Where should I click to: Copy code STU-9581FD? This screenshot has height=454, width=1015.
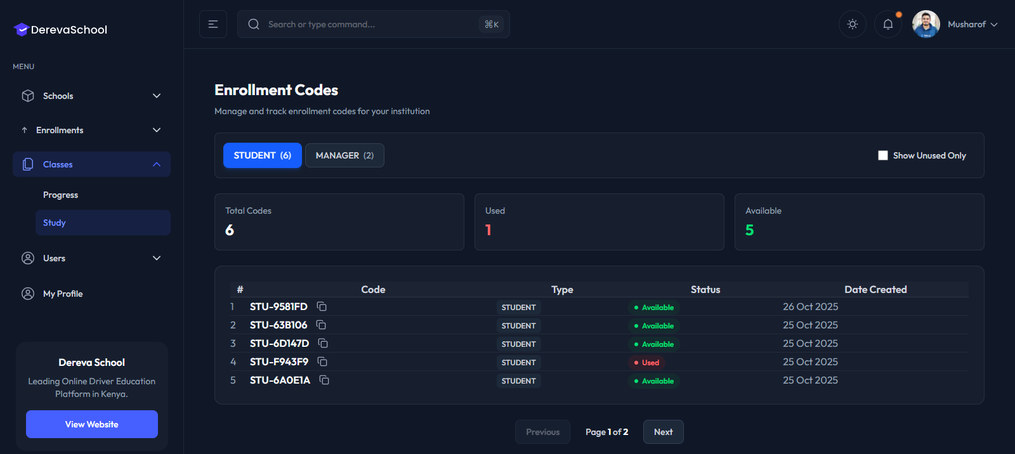[x=322, y=306]
